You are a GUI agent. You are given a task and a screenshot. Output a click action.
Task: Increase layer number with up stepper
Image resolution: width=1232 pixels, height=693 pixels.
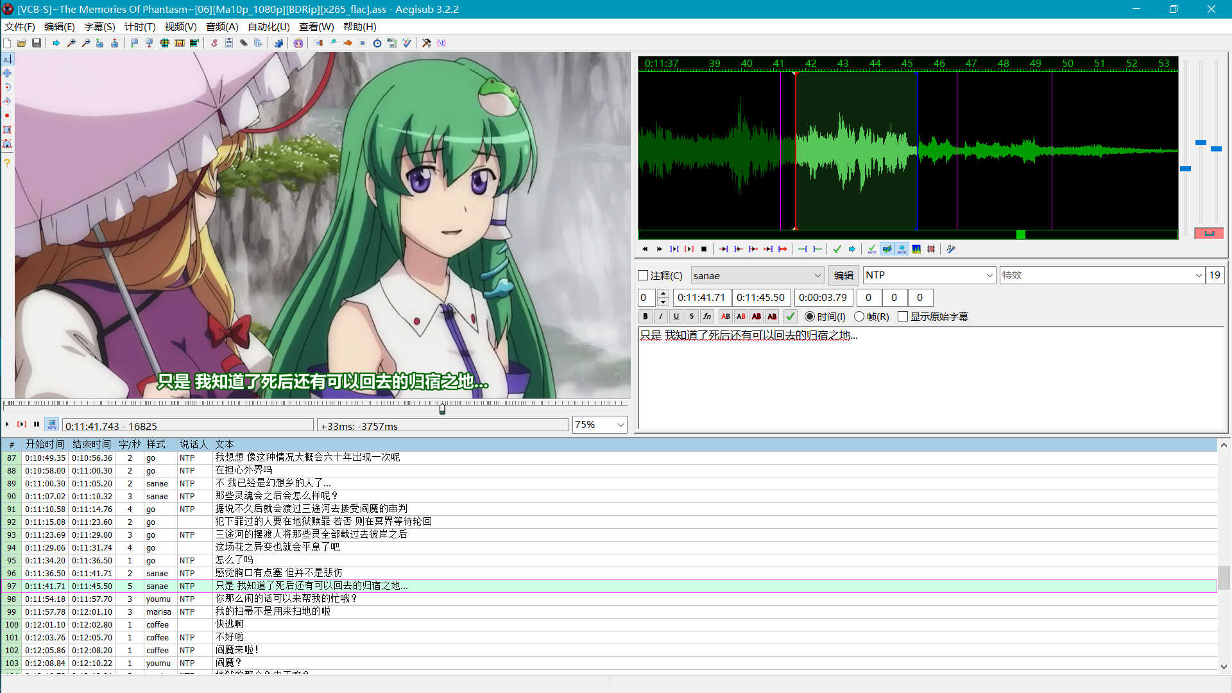(663, 294)
